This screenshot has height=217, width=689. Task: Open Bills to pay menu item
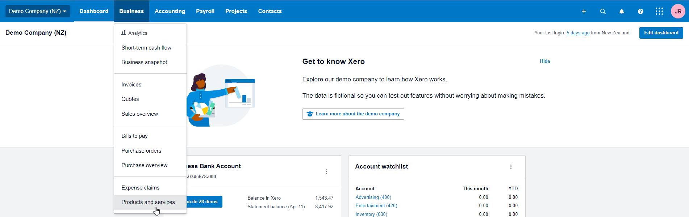point(150,136)
